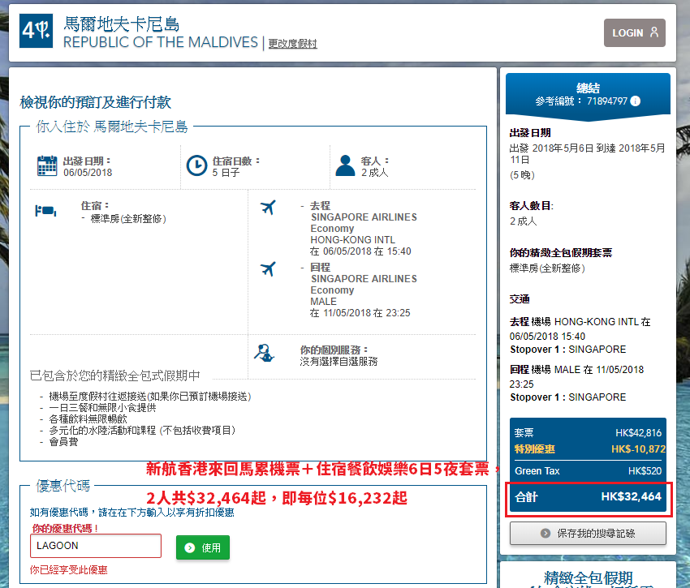Click the 檢視你的預訂及進行付款 page heading

tap(96, 102)
